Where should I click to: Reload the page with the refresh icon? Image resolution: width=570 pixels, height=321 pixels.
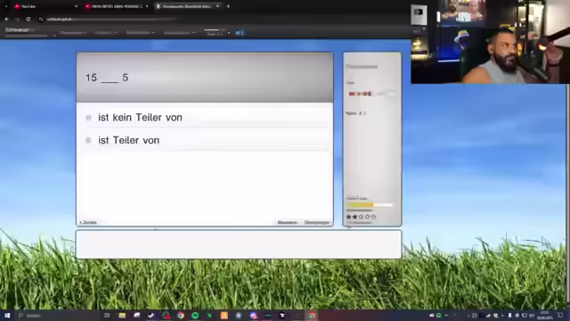[x=28, y=19]
